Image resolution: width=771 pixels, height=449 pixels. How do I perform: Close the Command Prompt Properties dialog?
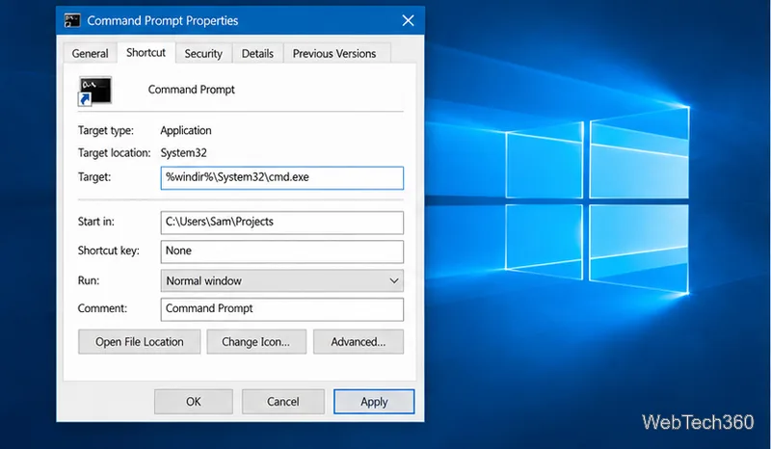point(408,20)
